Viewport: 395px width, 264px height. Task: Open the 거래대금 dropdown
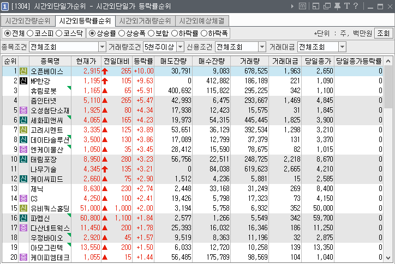[342, 47]
